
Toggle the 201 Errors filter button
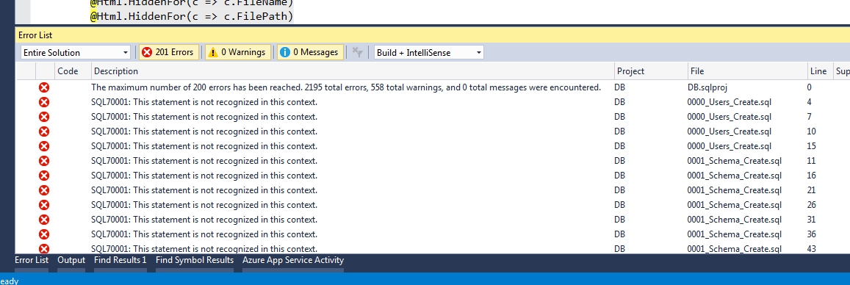point(168,52)
